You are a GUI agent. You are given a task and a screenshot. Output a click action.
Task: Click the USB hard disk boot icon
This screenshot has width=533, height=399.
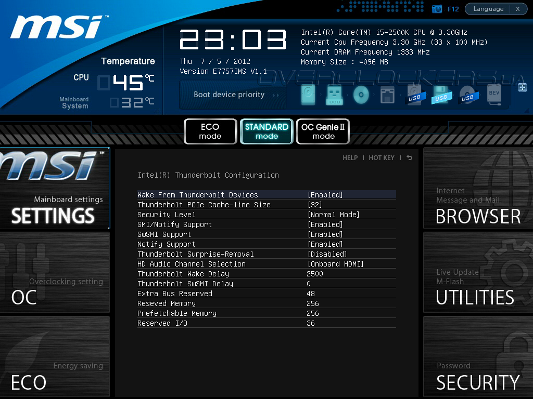coord(414,95)
